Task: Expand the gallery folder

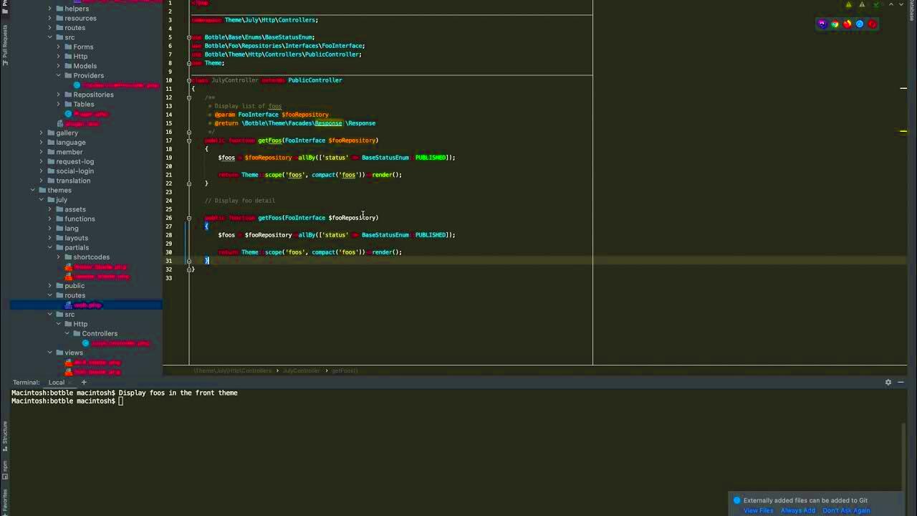Action: tap(42, 133)
